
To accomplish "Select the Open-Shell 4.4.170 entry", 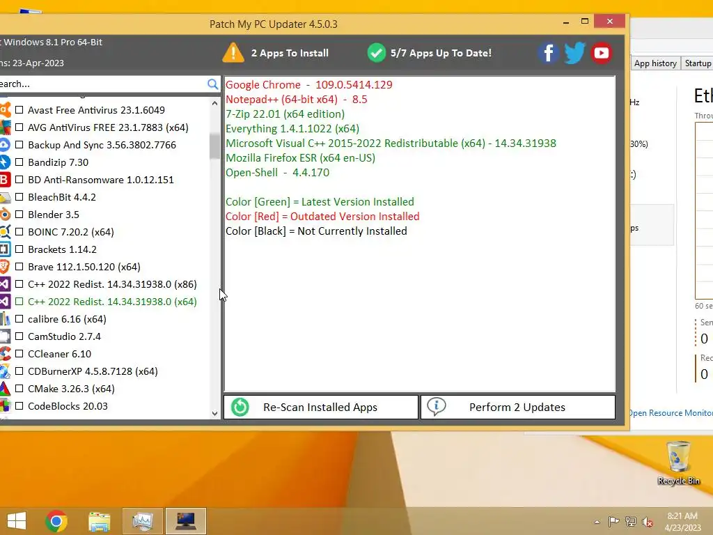I will (x=277, y=173).
